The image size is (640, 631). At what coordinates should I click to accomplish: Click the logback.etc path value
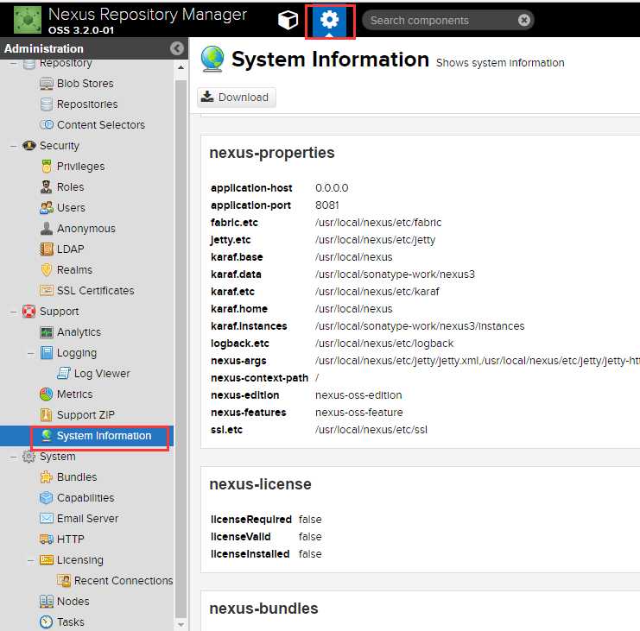click(384, 344)
